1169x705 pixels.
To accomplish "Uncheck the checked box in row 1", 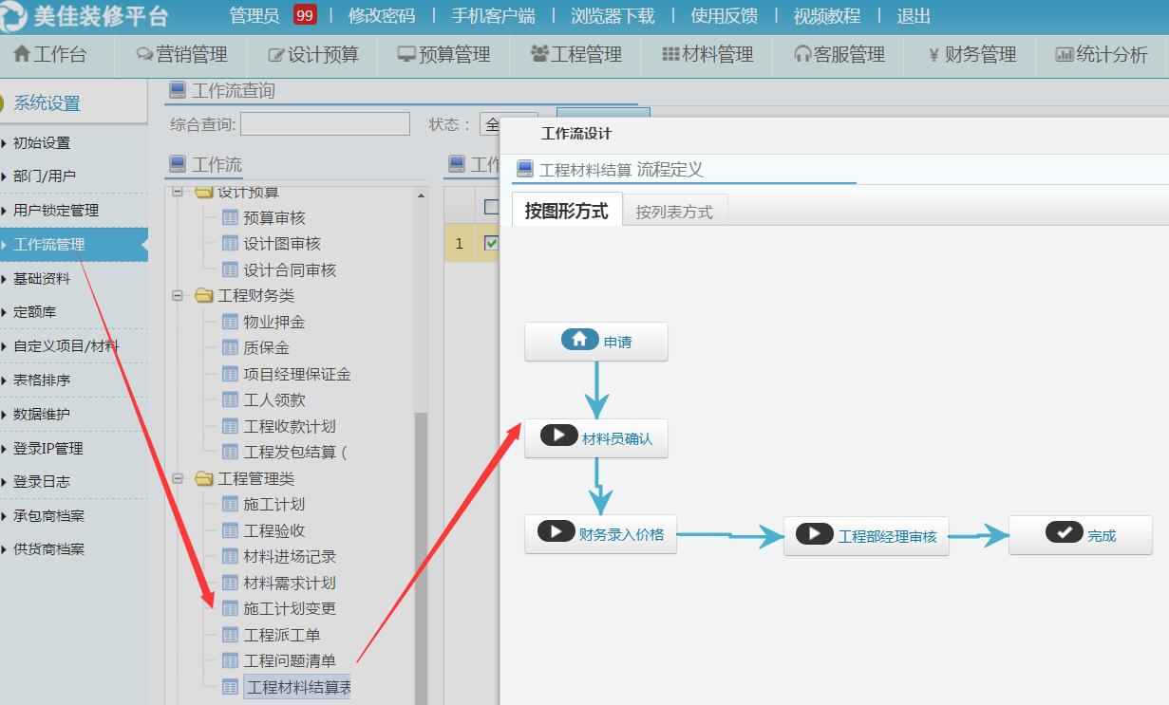I will point(491,244).
